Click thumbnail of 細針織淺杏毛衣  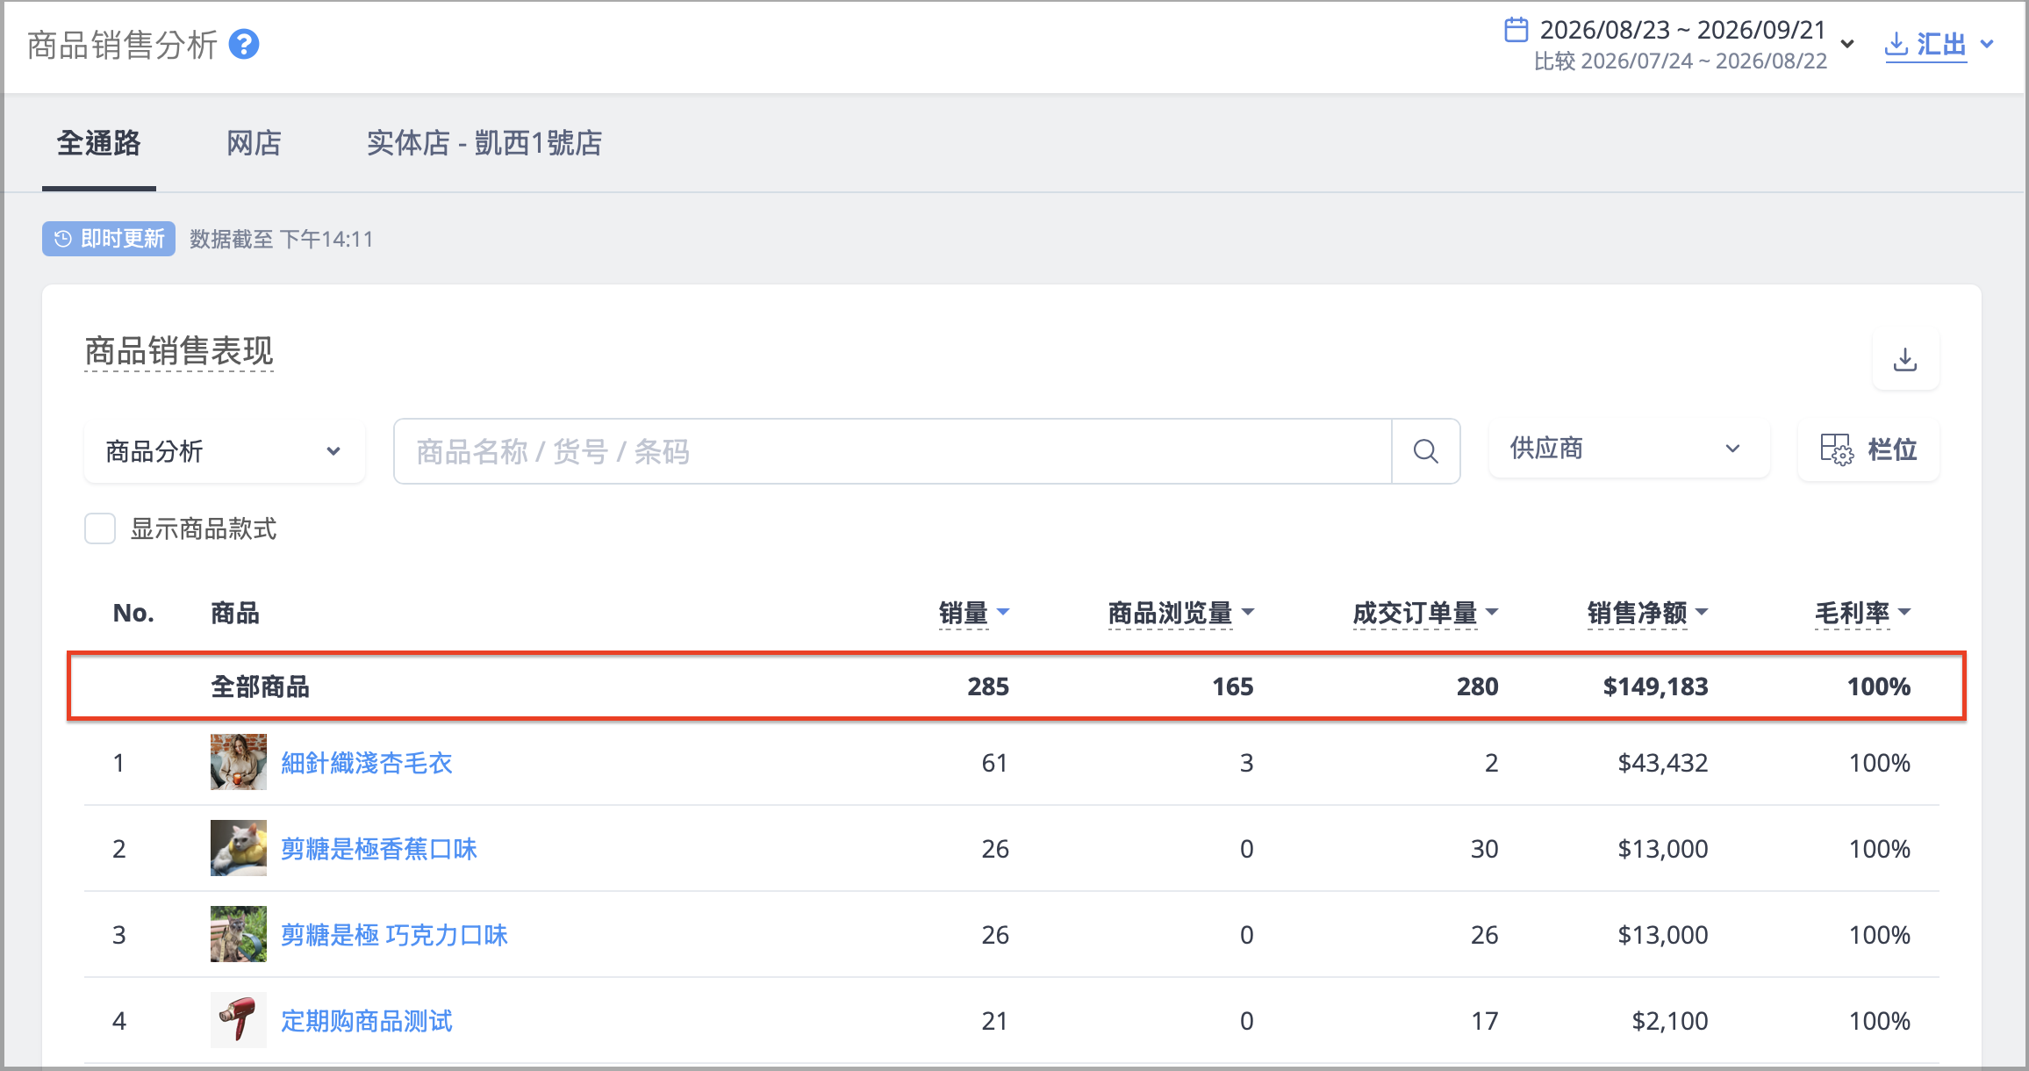tap(239, 762)
